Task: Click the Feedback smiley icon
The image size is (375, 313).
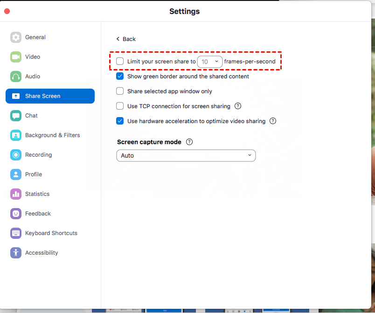Action: coord(16,214)
